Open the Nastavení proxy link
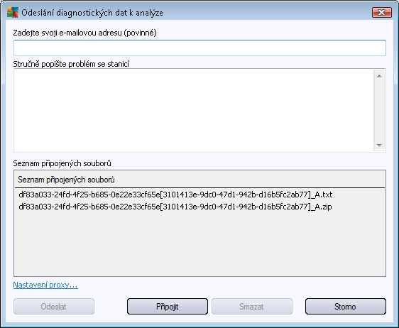 (45, 285)
